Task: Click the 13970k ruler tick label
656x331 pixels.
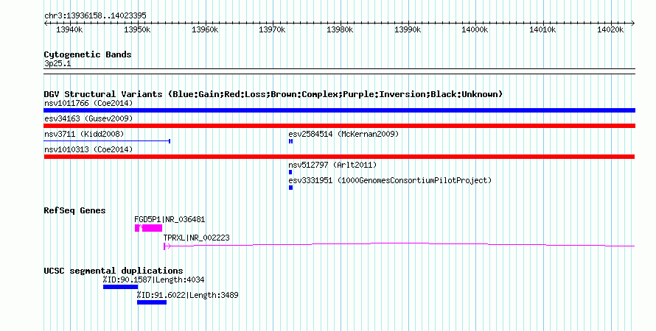Action: (273, 29)
